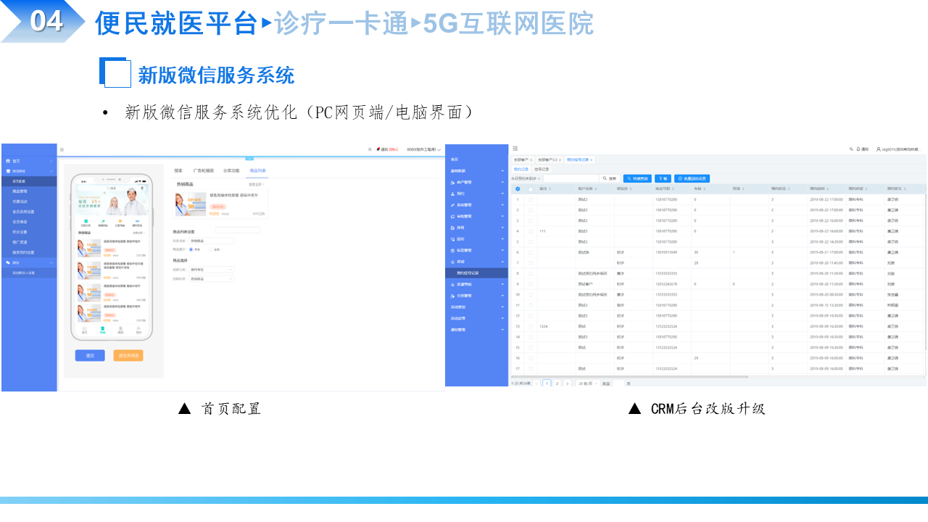928x522 pixels.
Task: Open the 选择分类 dropdown in 商品选择
Action: point(211,270)
